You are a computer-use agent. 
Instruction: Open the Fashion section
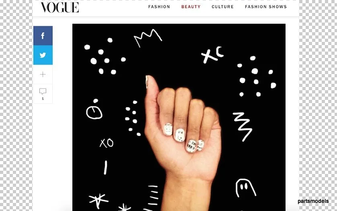tap(159, 7)
